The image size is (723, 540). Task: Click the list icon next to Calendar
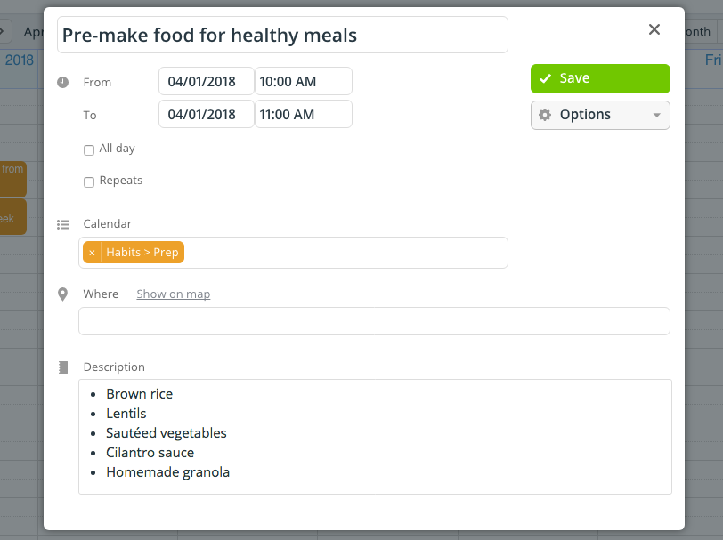(x=62, y=224)
